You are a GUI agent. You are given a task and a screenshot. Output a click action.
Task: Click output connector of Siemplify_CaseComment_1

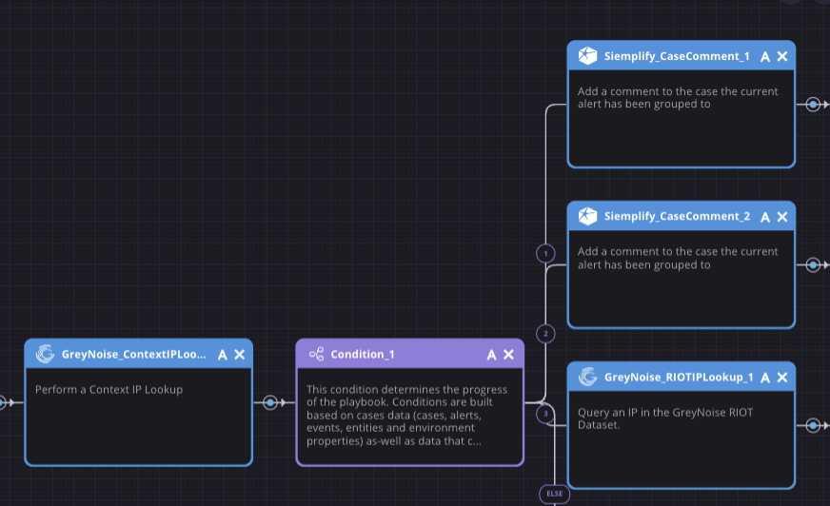point(814,105)
